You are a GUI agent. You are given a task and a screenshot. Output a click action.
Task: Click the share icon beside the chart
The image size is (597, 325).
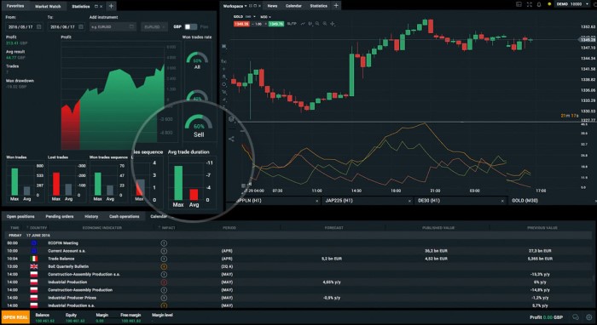(x=231, y=139)
